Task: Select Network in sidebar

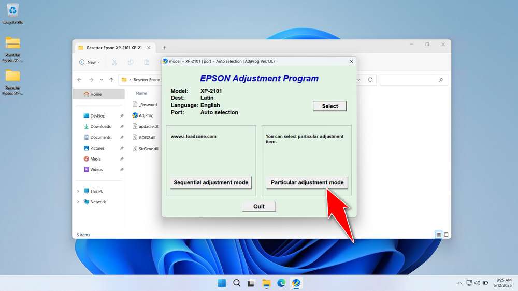Action: tap(98, 202)
